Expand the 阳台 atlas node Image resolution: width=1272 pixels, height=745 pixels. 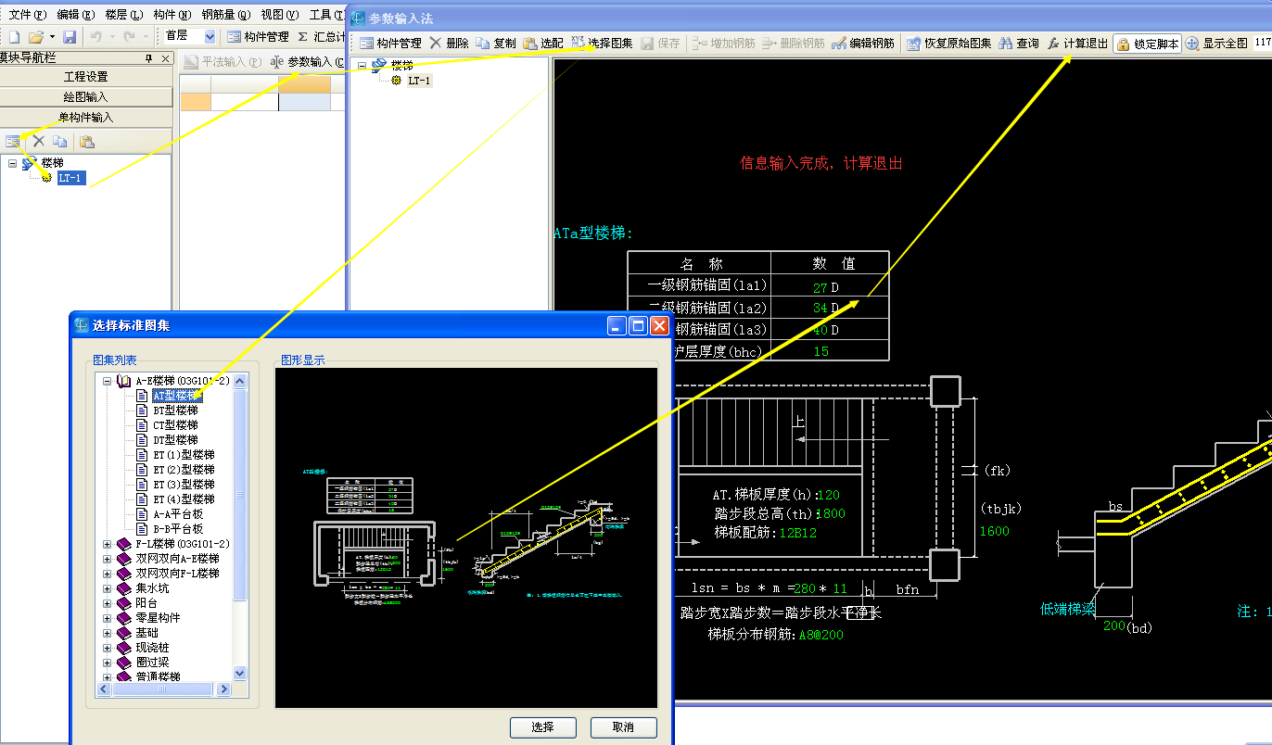[108, 603]
